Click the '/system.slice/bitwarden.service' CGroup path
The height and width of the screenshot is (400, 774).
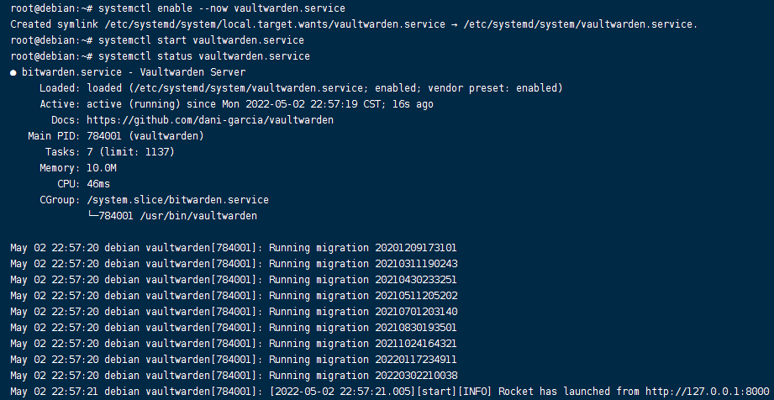(x=177, y=200)
